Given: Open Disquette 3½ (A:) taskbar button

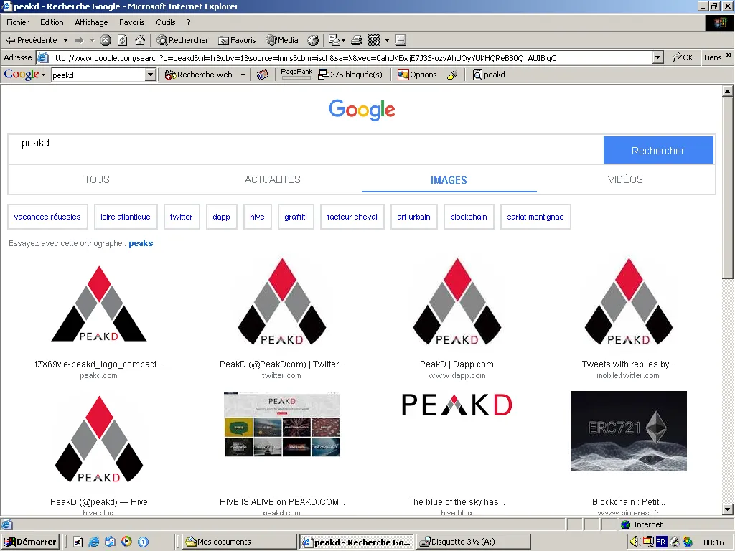Looking at the screenshot, I should pos(474,542).
